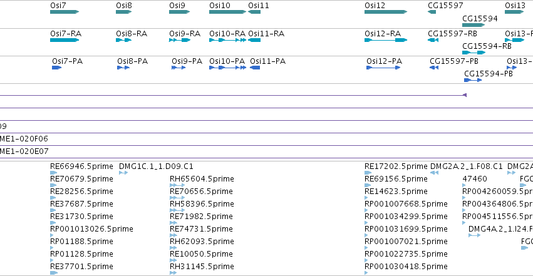Click the RE66946.5prime EST label
The height and width of the screenshot is (276, 533).
(x=81, y=166)
